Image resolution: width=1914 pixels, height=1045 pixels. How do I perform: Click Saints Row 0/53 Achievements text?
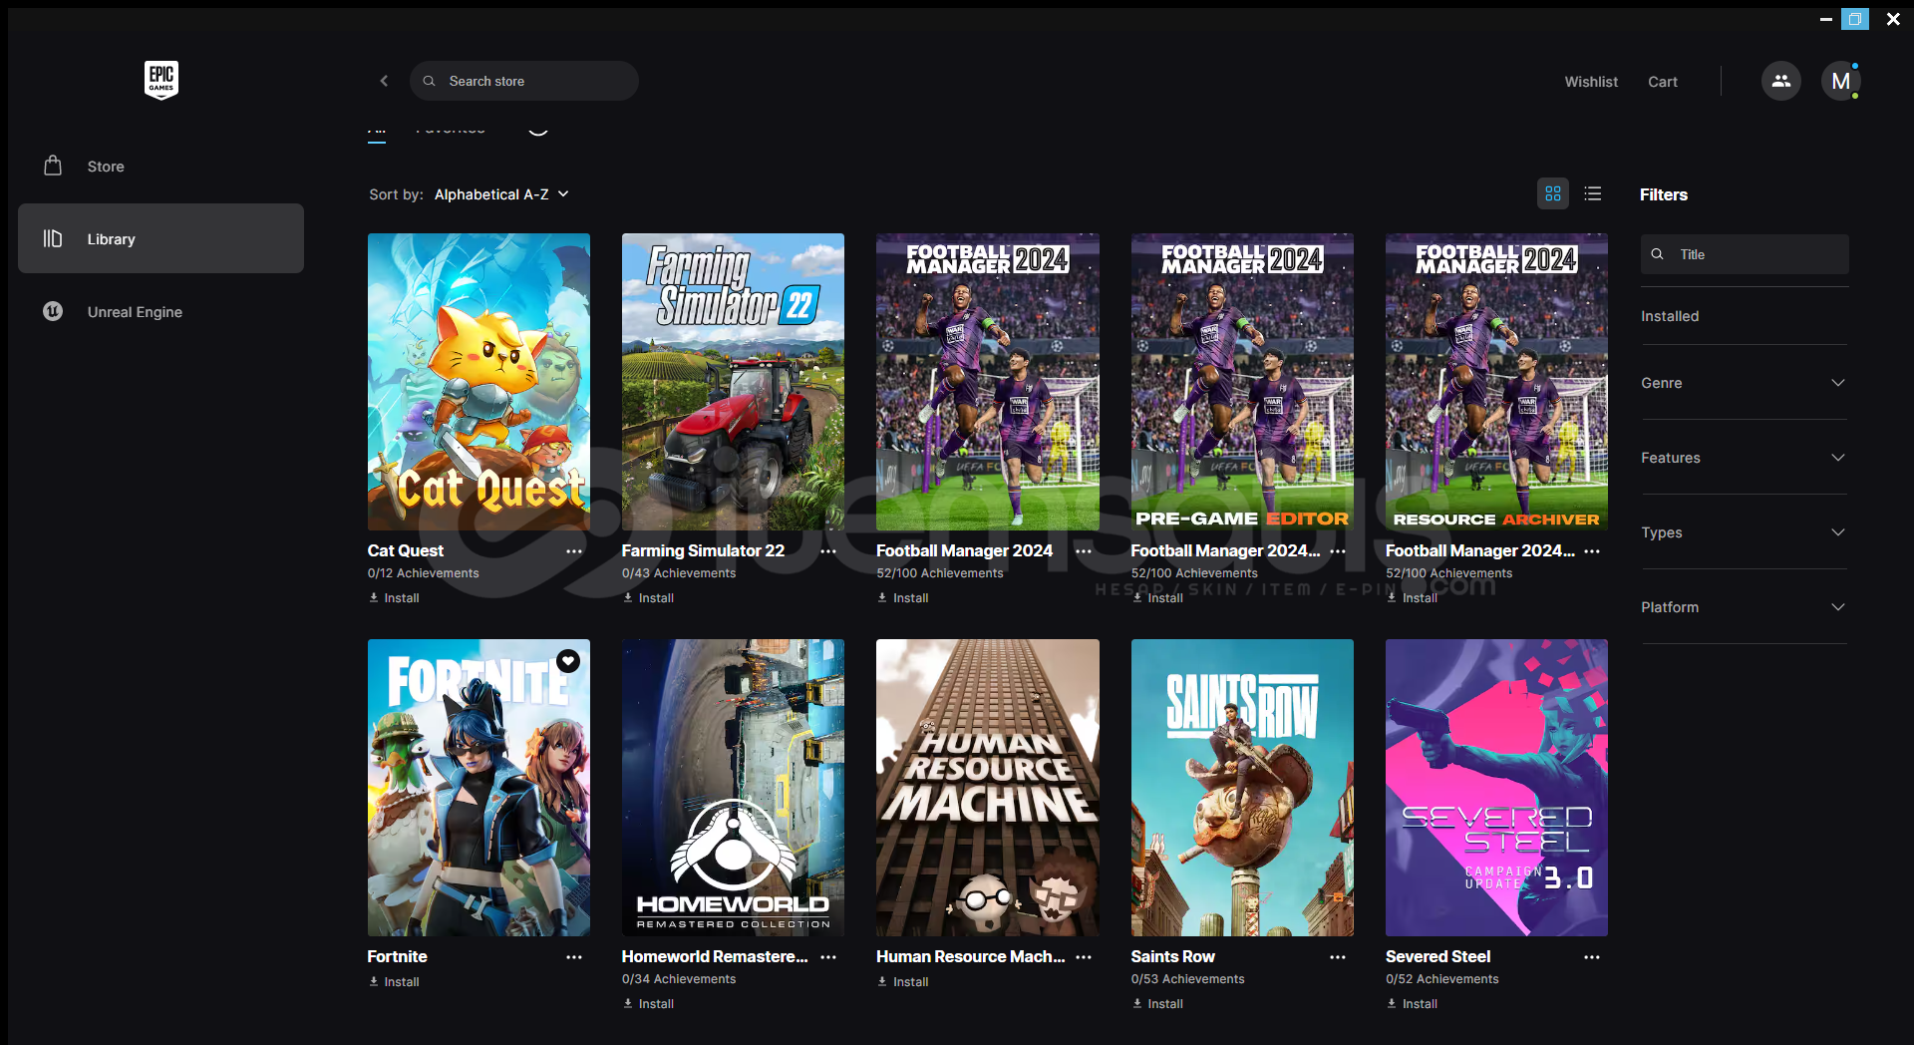pyautogui.click(x=1187, y=979)
